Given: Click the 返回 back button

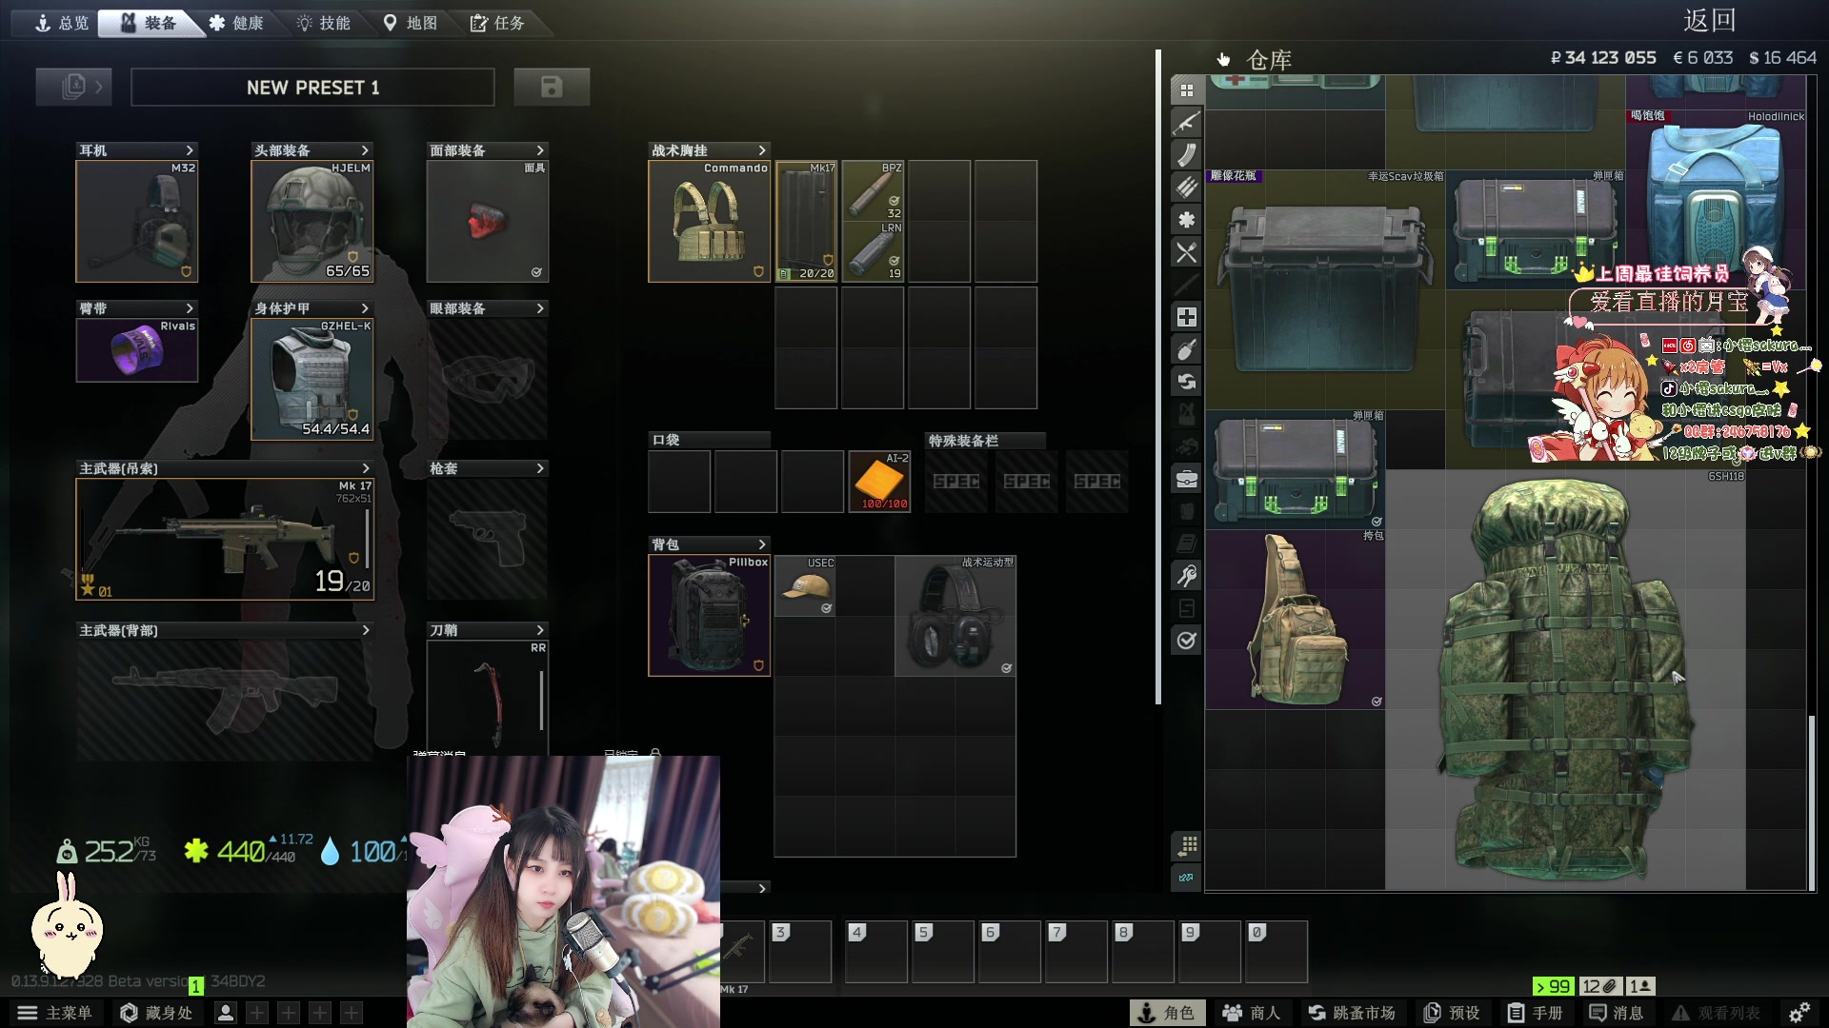Looking at the screenshot, I should point(1710,21).
